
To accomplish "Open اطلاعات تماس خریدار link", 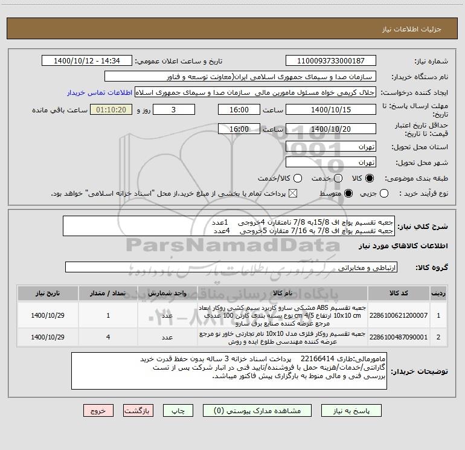I will pos(100,92).
